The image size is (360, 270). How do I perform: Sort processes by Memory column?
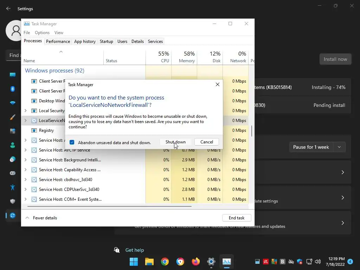[184, 57]
